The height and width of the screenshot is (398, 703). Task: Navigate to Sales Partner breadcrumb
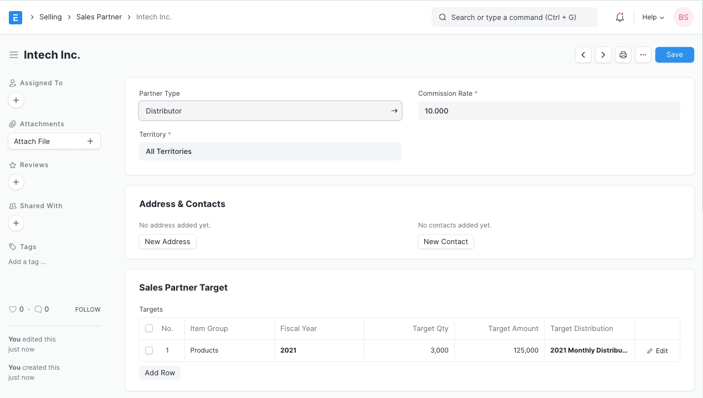click(x=99, y=17)
